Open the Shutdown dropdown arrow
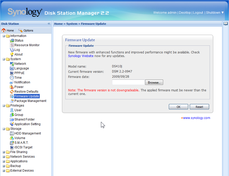 point(223,13)
